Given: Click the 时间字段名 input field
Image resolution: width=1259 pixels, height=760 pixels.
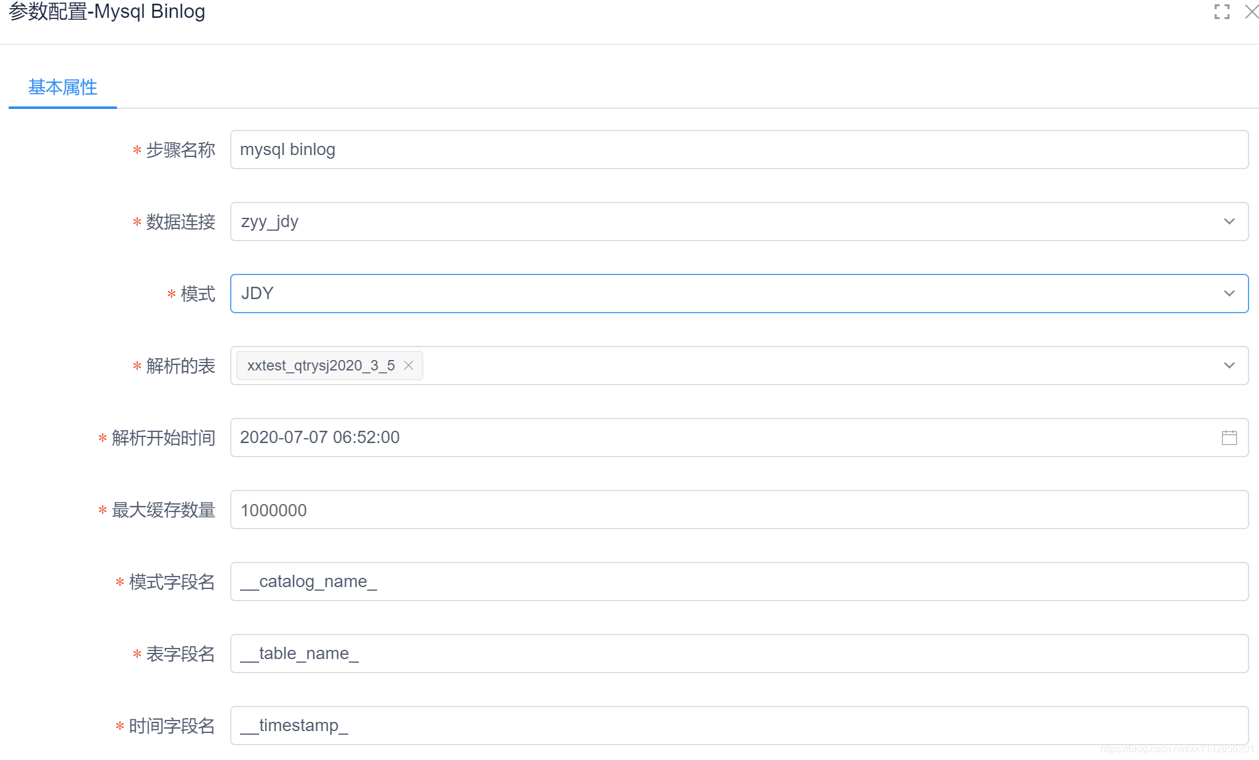Looking at the screenshot, I should pos(738,726).
